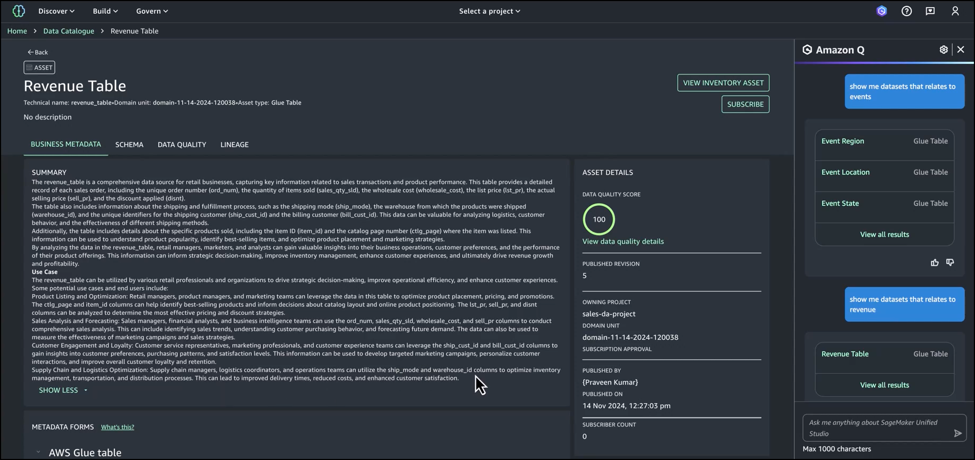Select the Revenue Table page title
The width and height of the screenshot is (975, 460).
click(x=75, y=86)
